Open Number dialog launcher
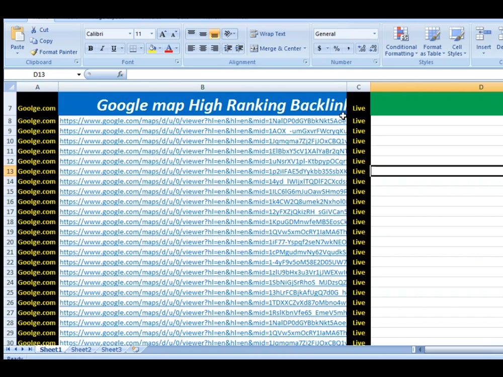Viewport: 503px width, 377px height. [x=375, y=62]
